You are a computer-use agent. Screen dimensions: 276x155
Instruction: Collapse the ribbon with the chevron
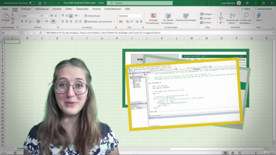pyautogui.click(x=273, y=28)
